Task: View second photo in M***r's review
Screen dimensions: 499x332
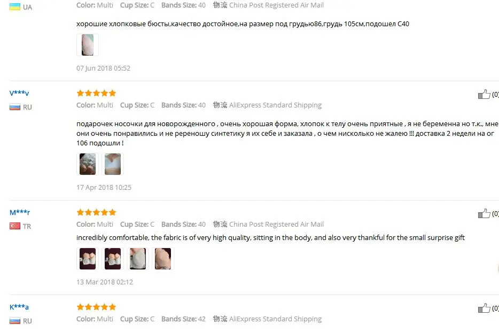Action: pos(113,259)
